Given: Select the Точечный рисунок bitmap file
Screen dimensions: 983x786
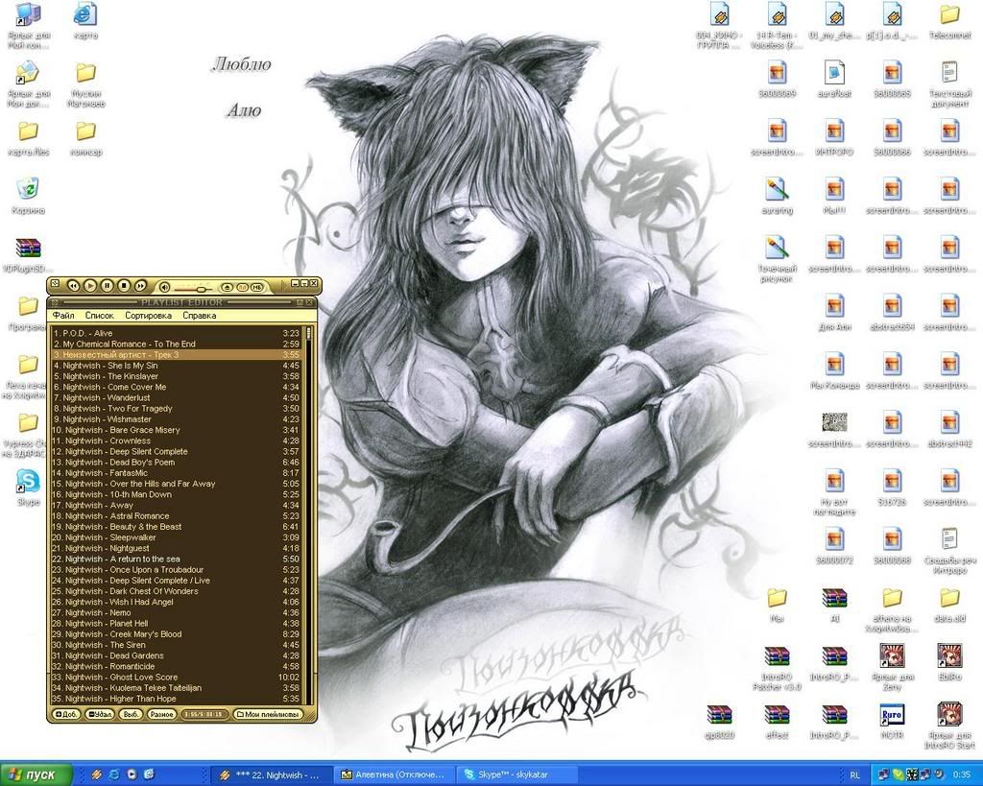Looking at the screenshot, I should (777, 258).
